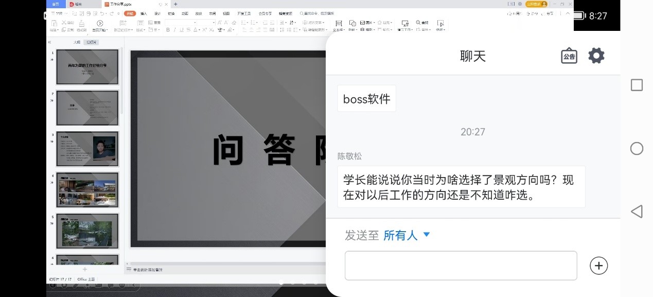The height and width of the screenshot is (297, 653).
Task: Switch to 大纲 outline view tab
Action: [x=77, y=42]
